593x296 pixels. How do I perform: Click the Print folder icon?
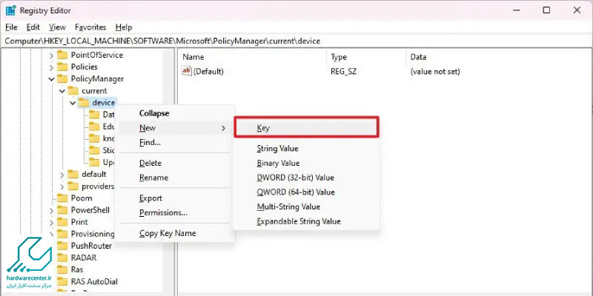[62, 222]
